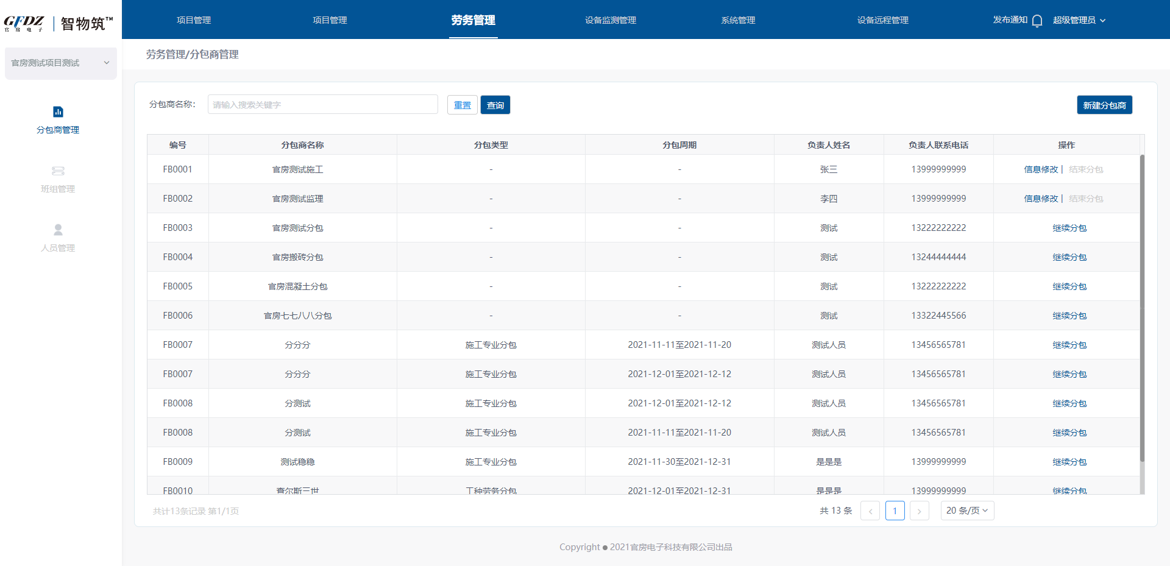Click the name 李四

[x=829, y=199]
